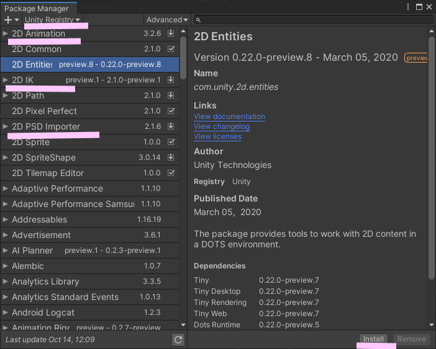The height and width of the screenshot is (349, 436).
Task: Expand the 2D Animation package versions
Action: 5,33
